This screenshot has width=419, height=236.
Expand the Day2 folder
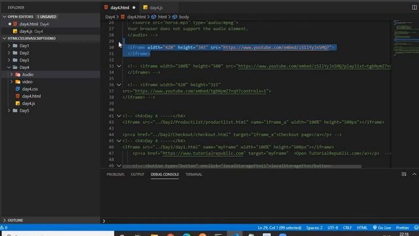[9, 53]
